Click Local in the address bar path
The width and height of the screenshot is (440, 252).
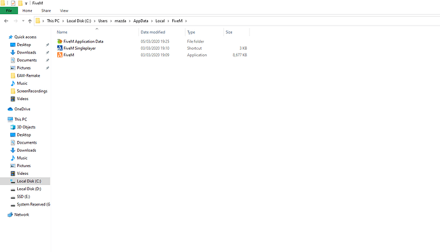coord(160,21)
